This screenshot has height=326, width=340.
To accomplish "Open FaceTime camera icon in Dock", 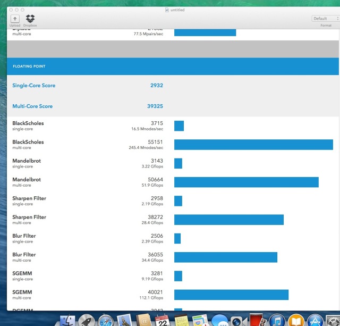I will click(x=239, y=321).
